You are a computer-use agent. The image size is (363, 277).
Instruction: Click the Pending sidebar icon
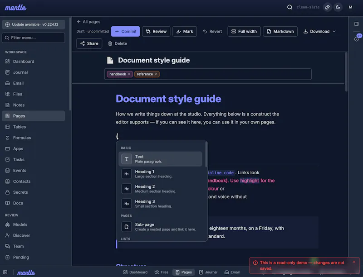coord(7,257)
